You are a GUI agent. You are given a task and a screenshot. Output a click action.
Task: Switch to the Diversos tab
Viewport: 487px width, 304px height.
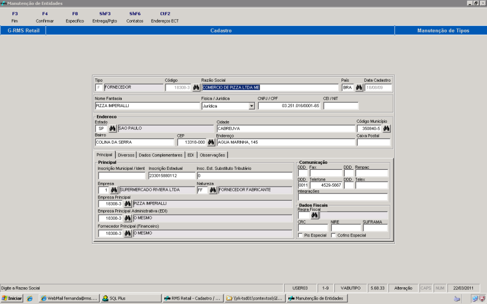pos(126,155)
